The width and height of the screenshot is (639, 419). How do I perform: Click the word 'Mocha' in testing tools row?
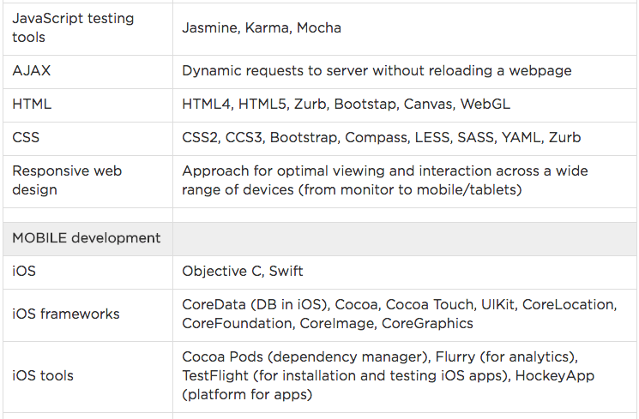319,27
